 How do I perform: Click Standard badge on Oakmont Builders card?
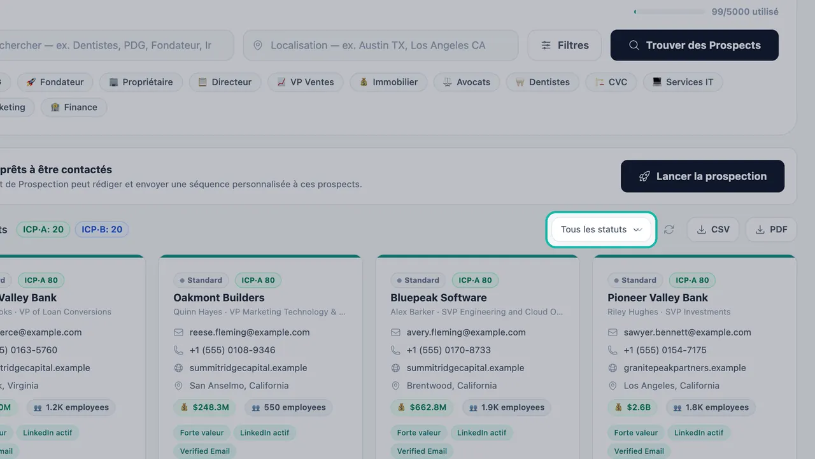[201, 280]
